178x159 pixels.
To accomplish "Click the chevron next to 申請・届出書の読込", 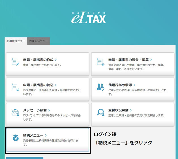I will (x=56, y=85).
